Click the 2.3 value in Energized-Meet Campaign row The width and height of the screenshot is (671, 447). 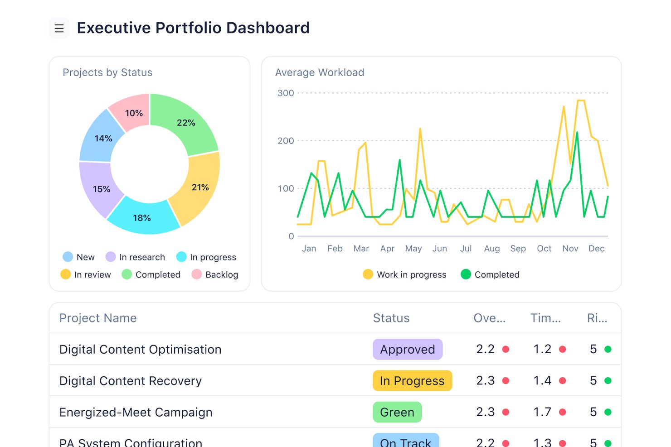point(485,412)
